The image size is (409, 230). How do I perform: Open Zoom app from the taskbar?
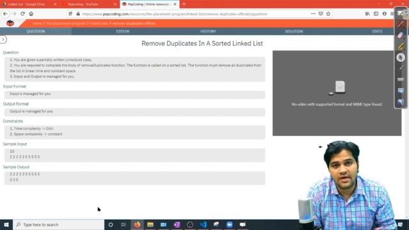point(229,224)
